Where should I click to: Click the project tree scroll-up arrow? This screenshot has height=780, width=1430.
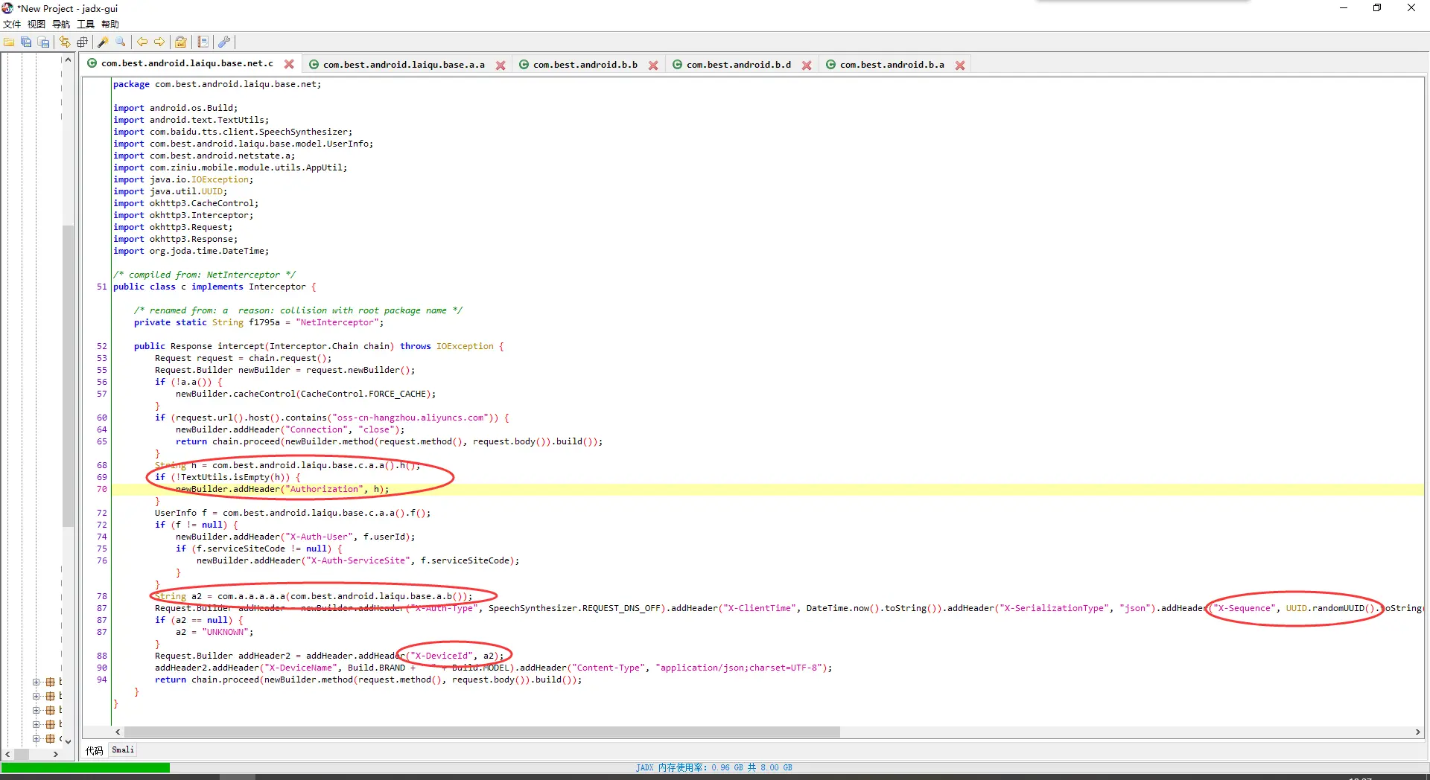(68, 59)
